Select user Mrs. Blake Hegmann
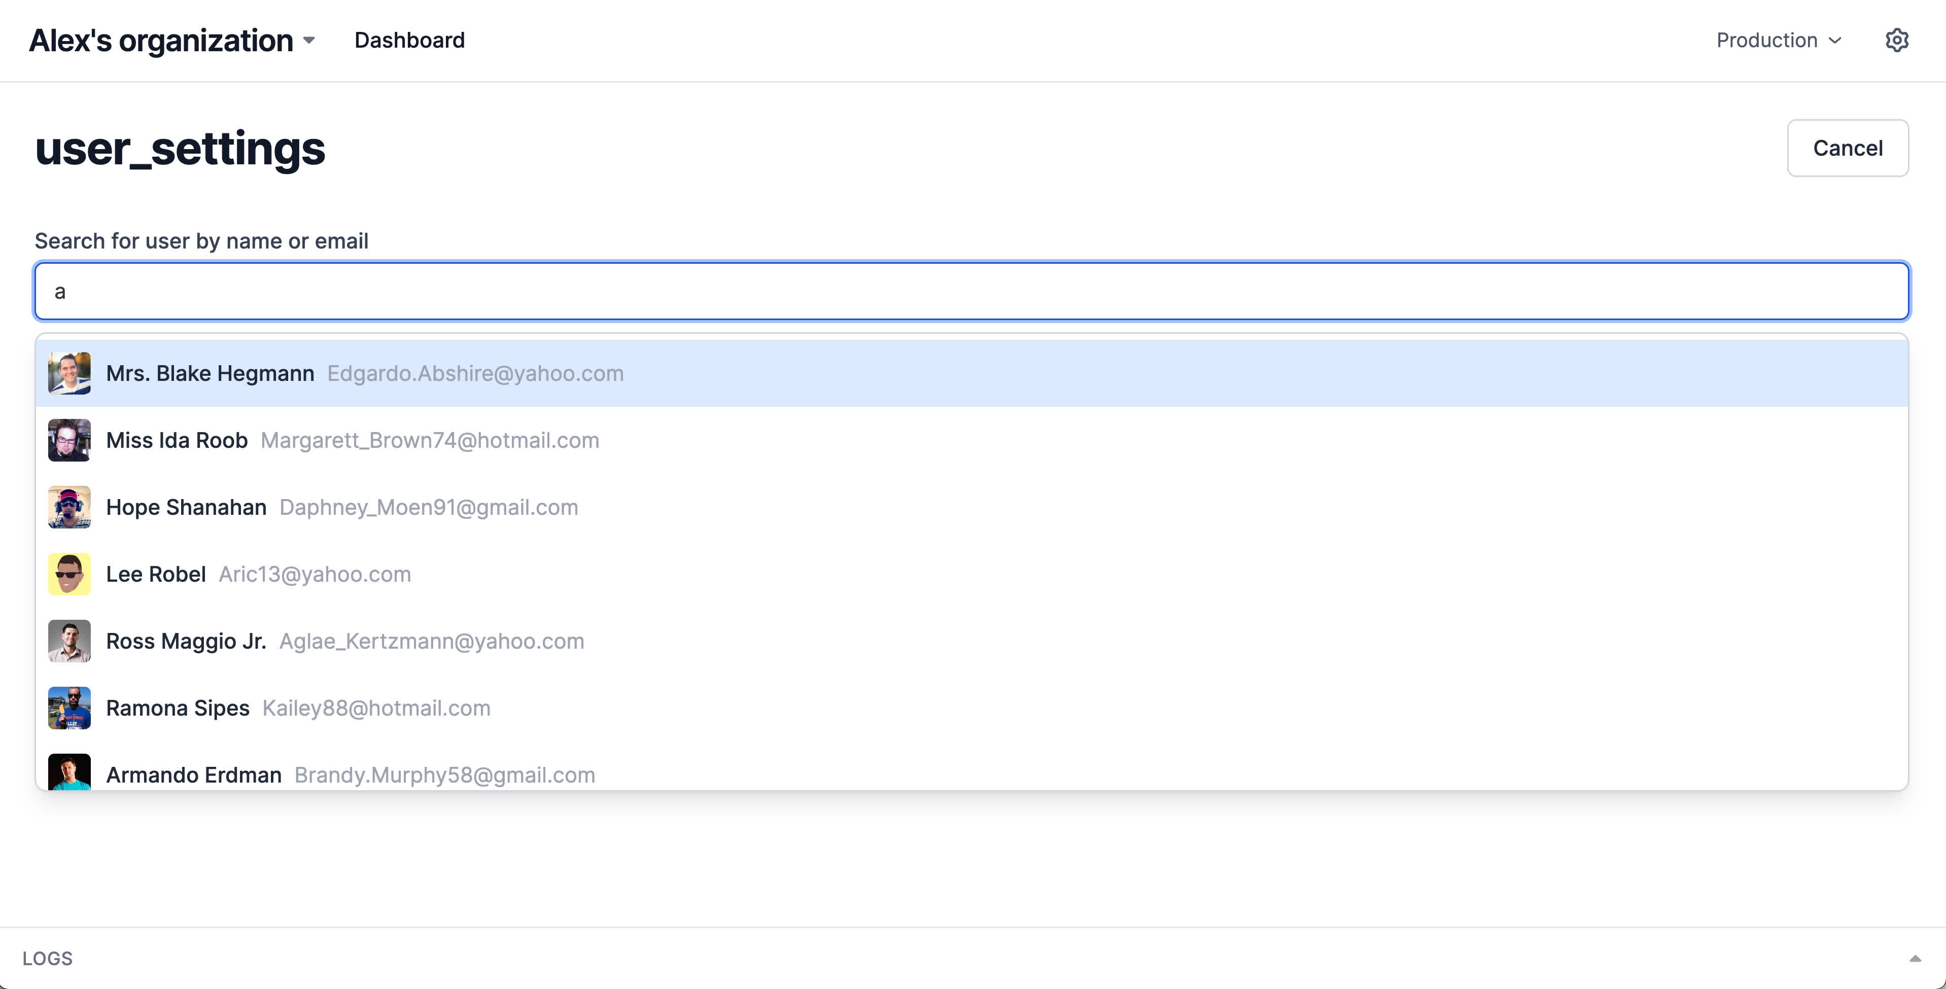 click(210, 373)
